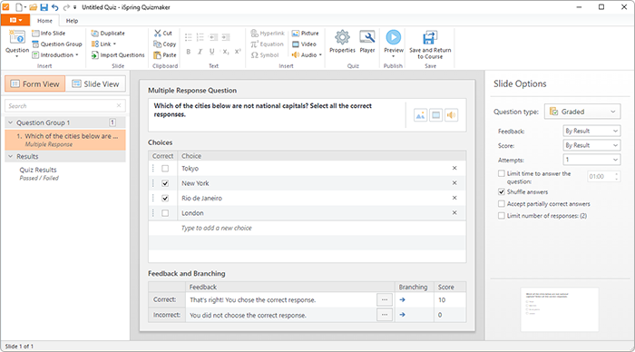Enable Accept partially correct answers
The image size is (635, 352).
click(502, 204)
